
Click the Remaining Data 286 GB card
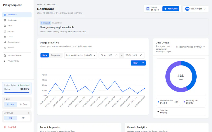coord(194,102)
